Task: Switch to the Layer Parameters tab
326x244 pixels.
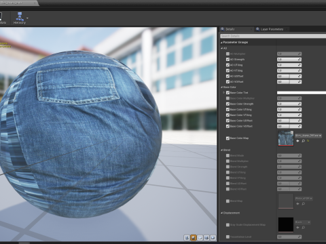Action: click(272, 29)
